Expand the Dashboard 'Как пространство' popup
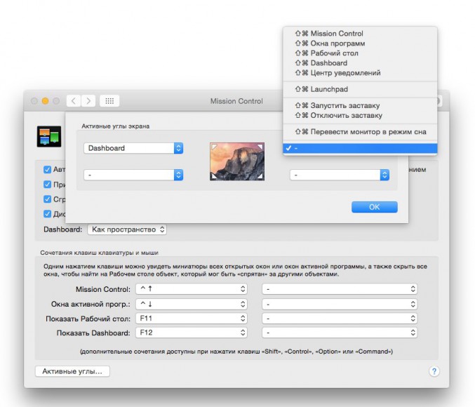Image resolution: width=475 pixels, height=407 pixels. click(x=127, y=229)
